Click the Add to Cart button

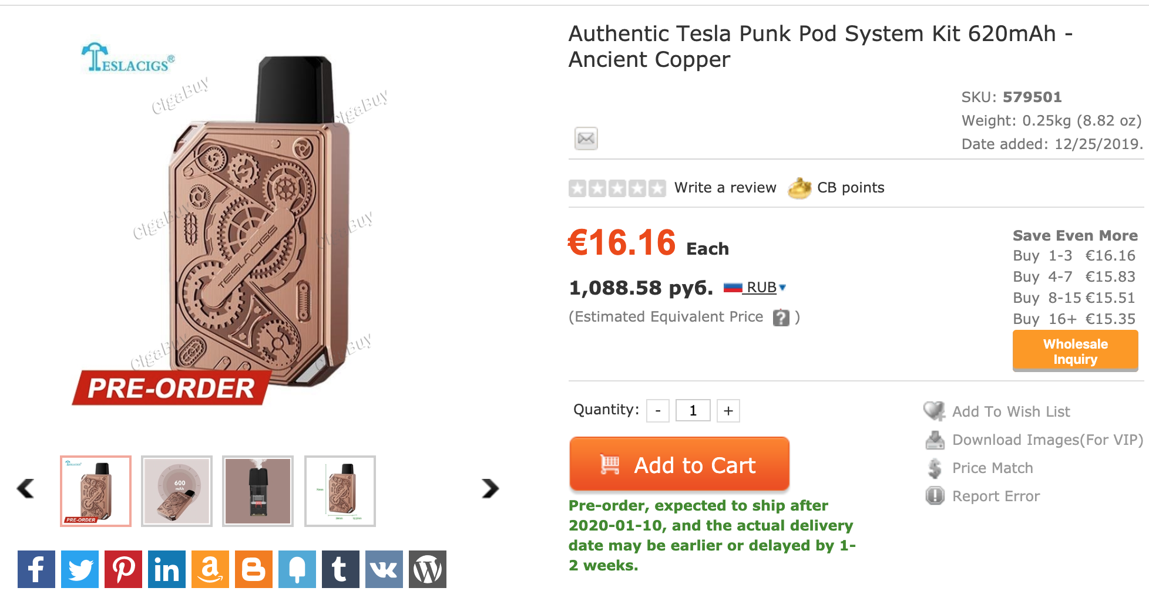tap(679, 465)
